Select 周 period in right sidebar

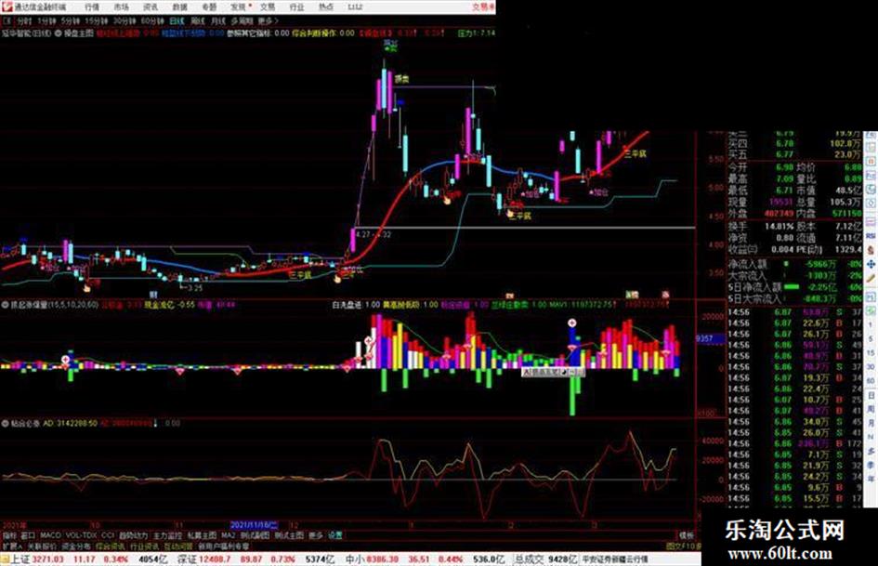pos(871,409)
